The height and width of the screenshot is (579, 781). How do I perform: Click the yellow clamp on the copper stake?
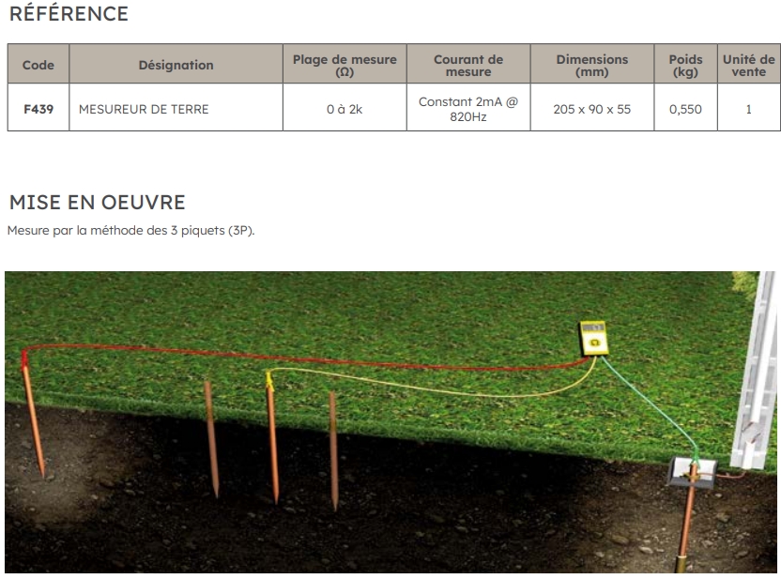pos(268,379)
